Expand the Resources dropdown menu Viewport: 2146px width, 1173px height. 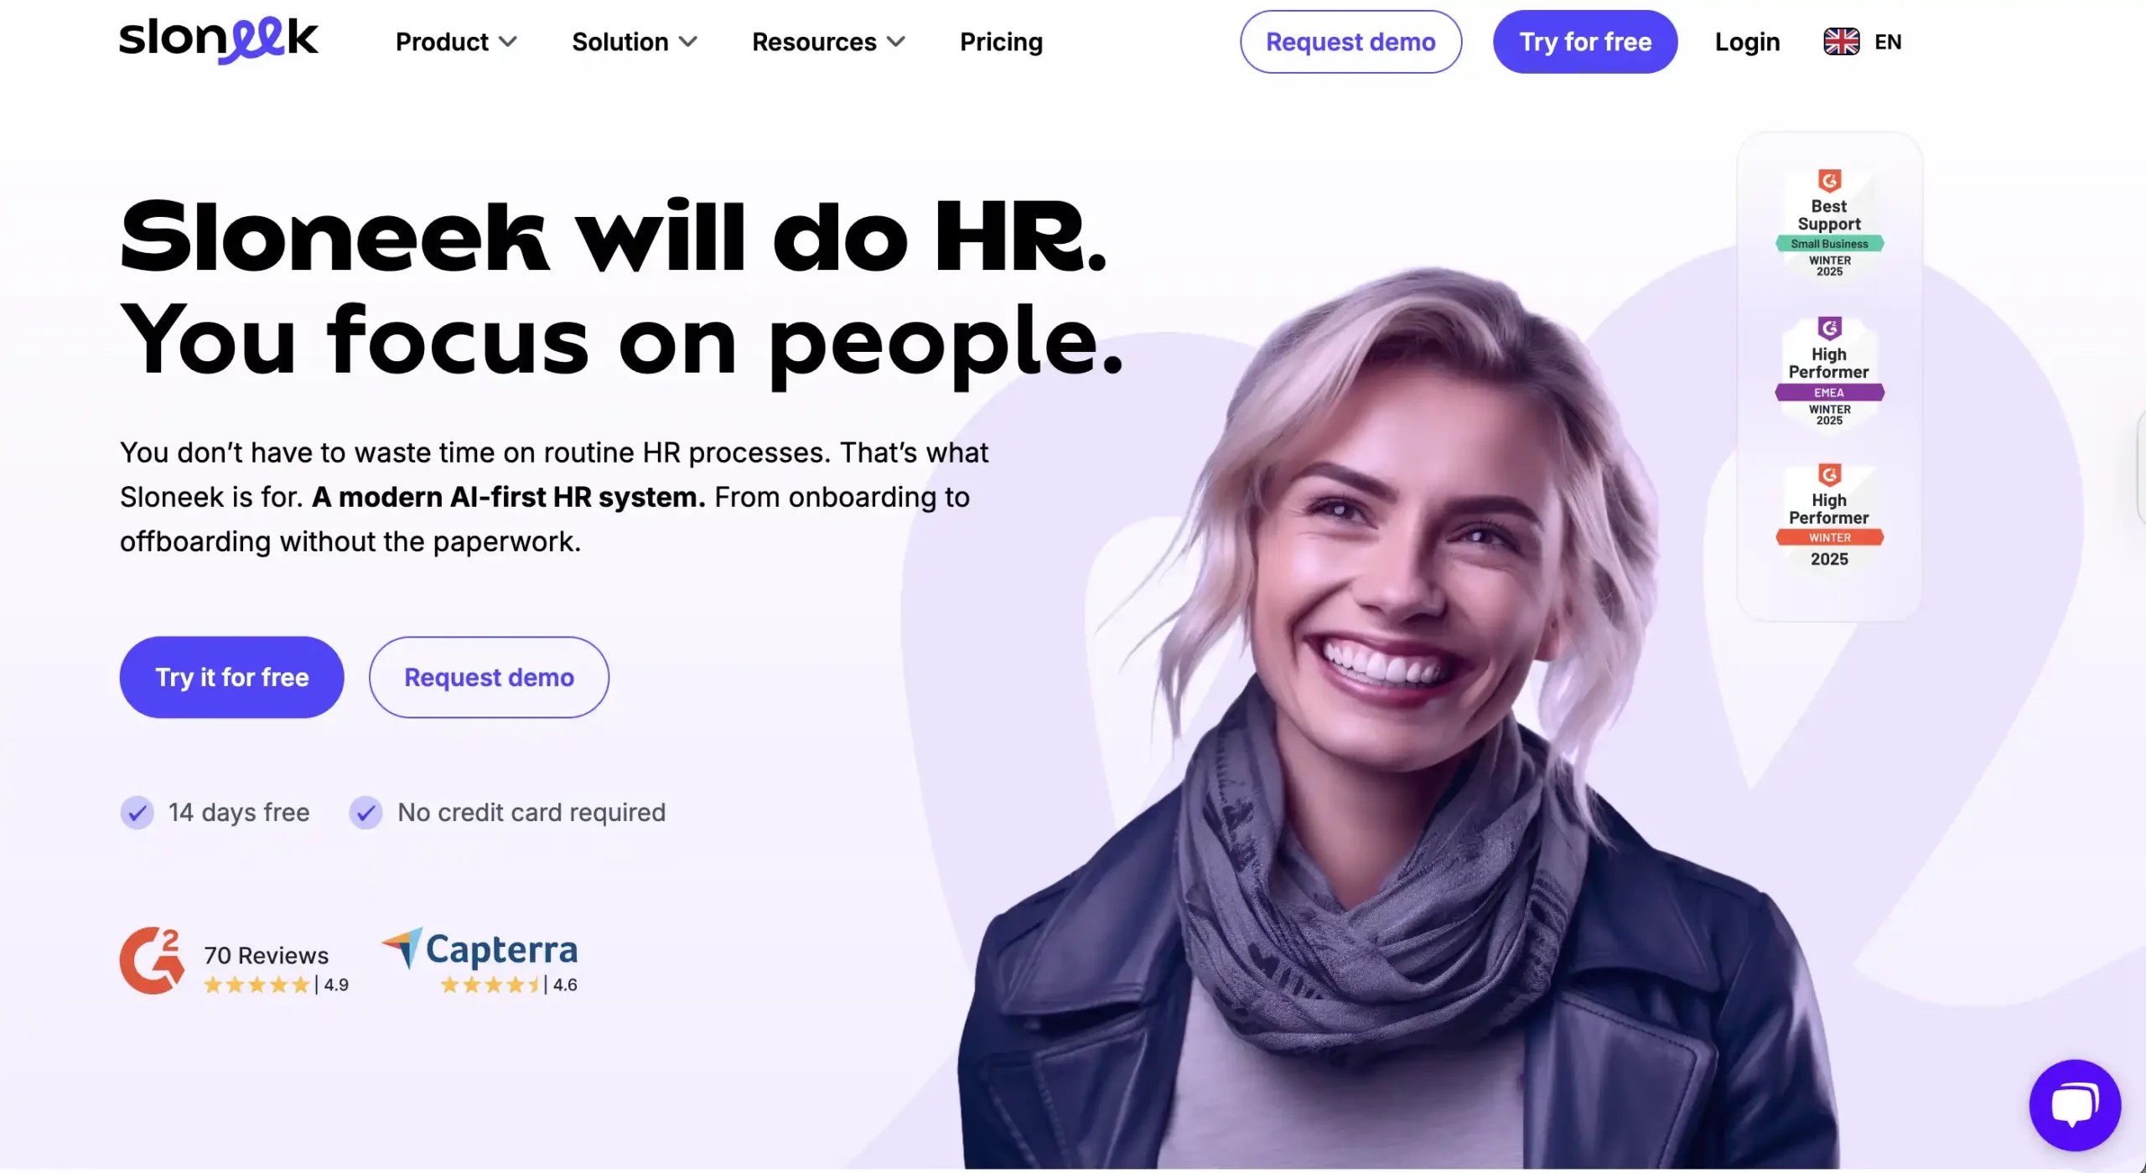tap(828, 42)
